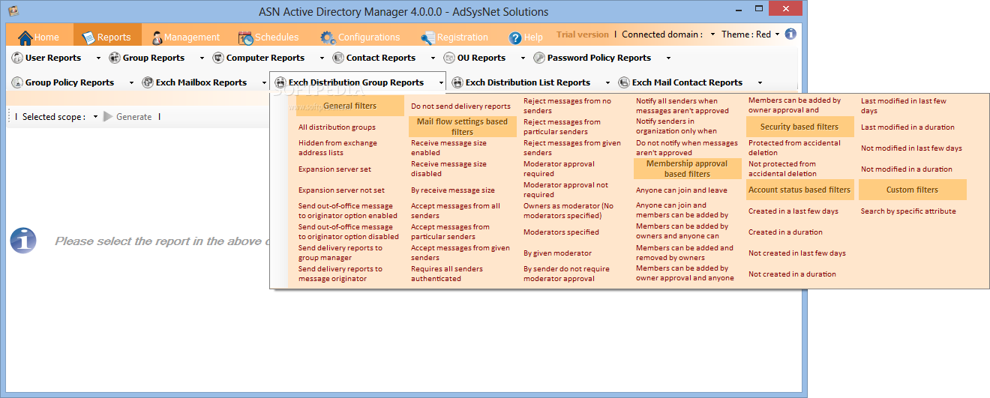Choose Anyone can join and leave

681,190
